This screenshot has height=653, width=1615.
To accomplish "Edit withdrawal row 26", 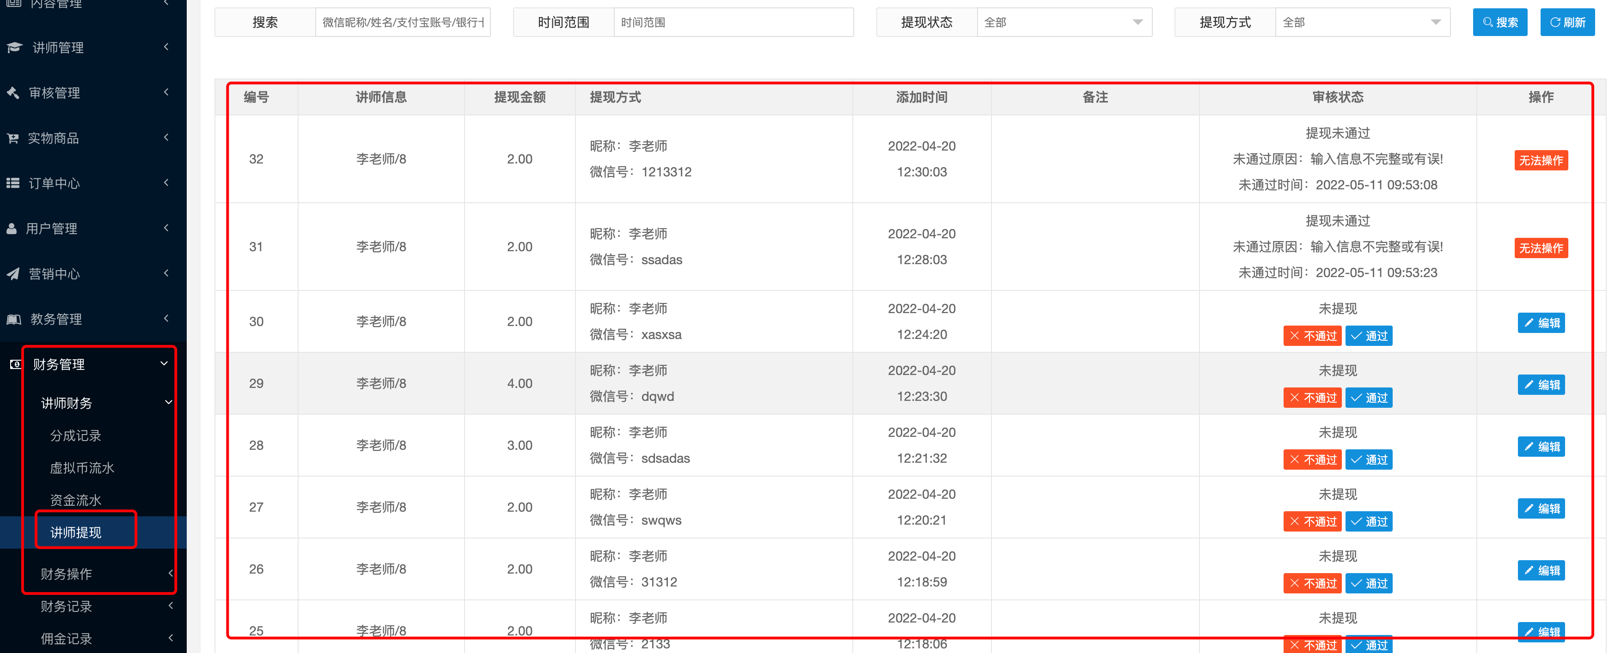I will (1541, 570).
